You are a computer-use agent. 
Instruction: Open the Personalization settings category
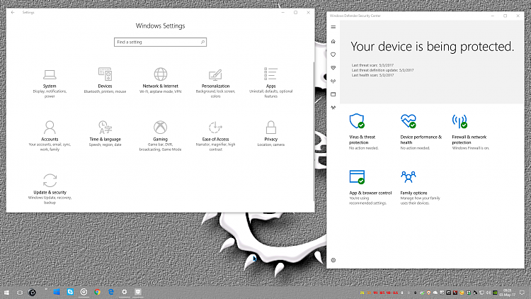pos(215,84)
